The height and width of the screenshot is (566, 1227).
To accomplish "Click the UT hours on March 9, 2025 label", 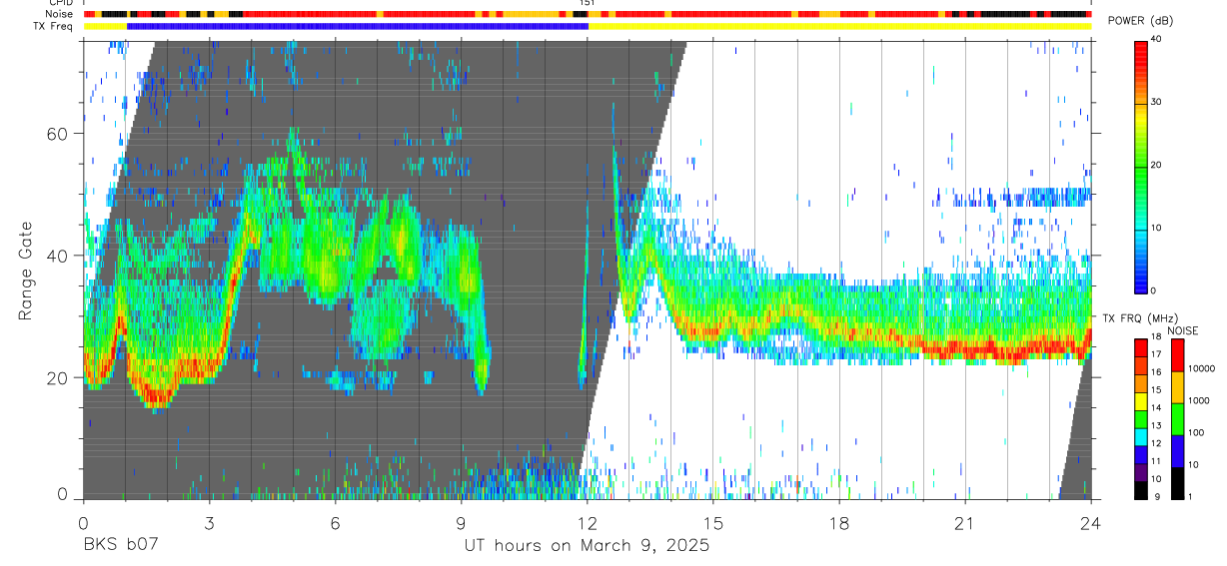I will [x=587, y=546].
